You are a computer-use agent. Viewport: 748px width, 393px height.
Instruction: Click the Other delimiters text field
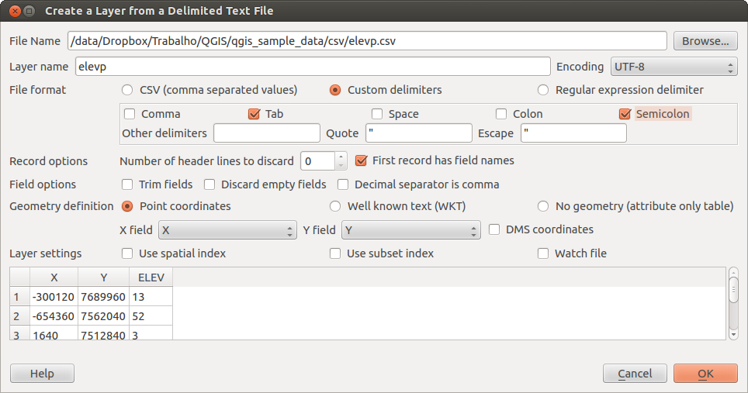point(266,133)
